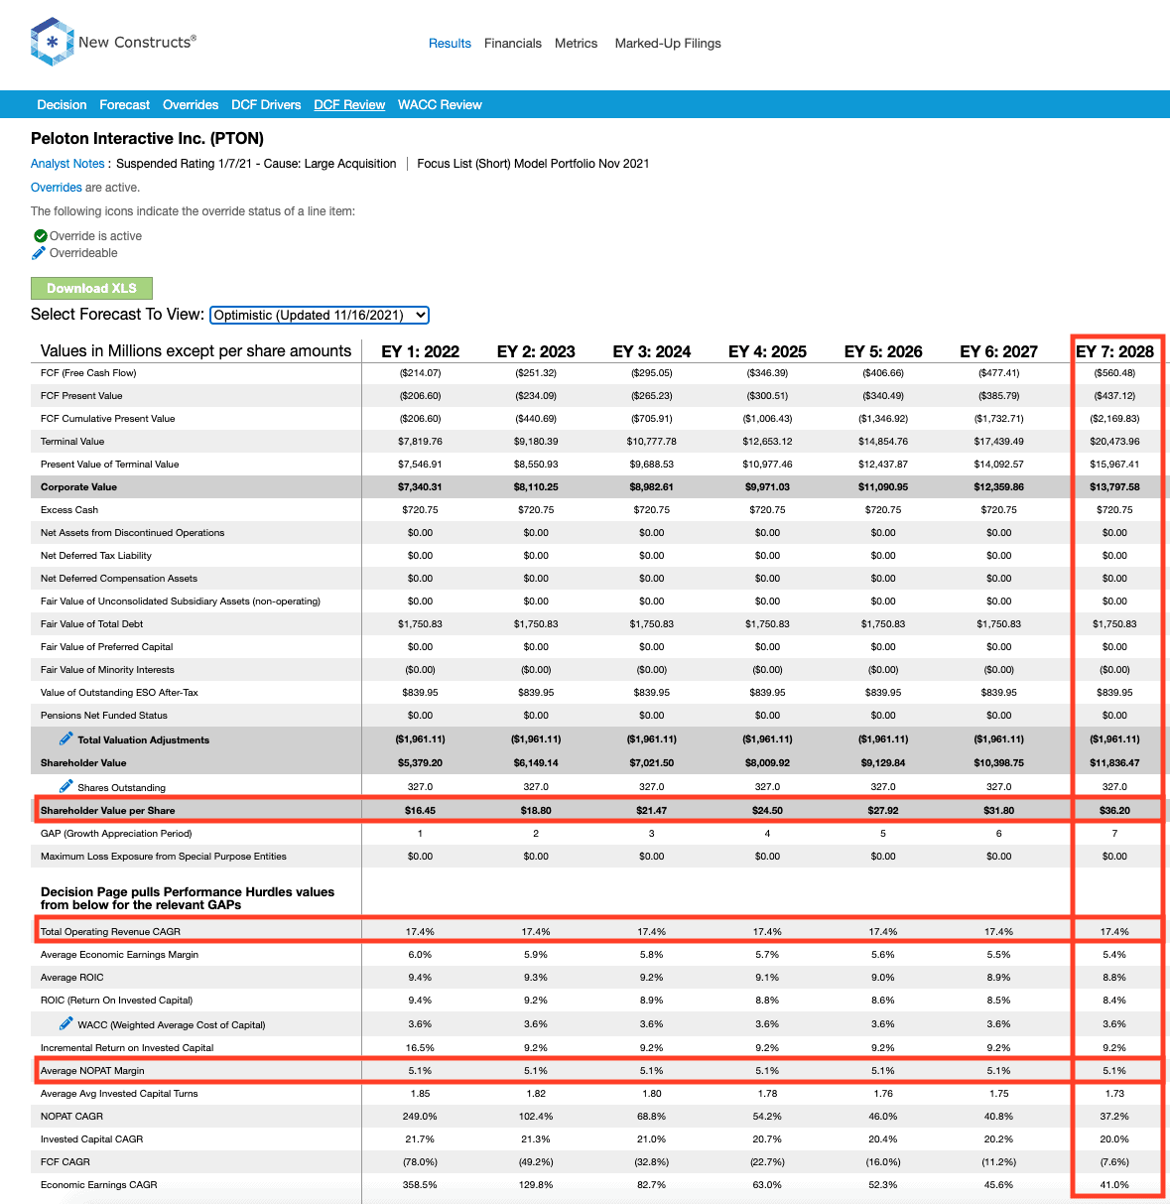Click the Value of Outstanding ESO After-Tax label
The width and height of the screenshot is (1170, 1204).
pyautogui.click(x=119, y=693)
